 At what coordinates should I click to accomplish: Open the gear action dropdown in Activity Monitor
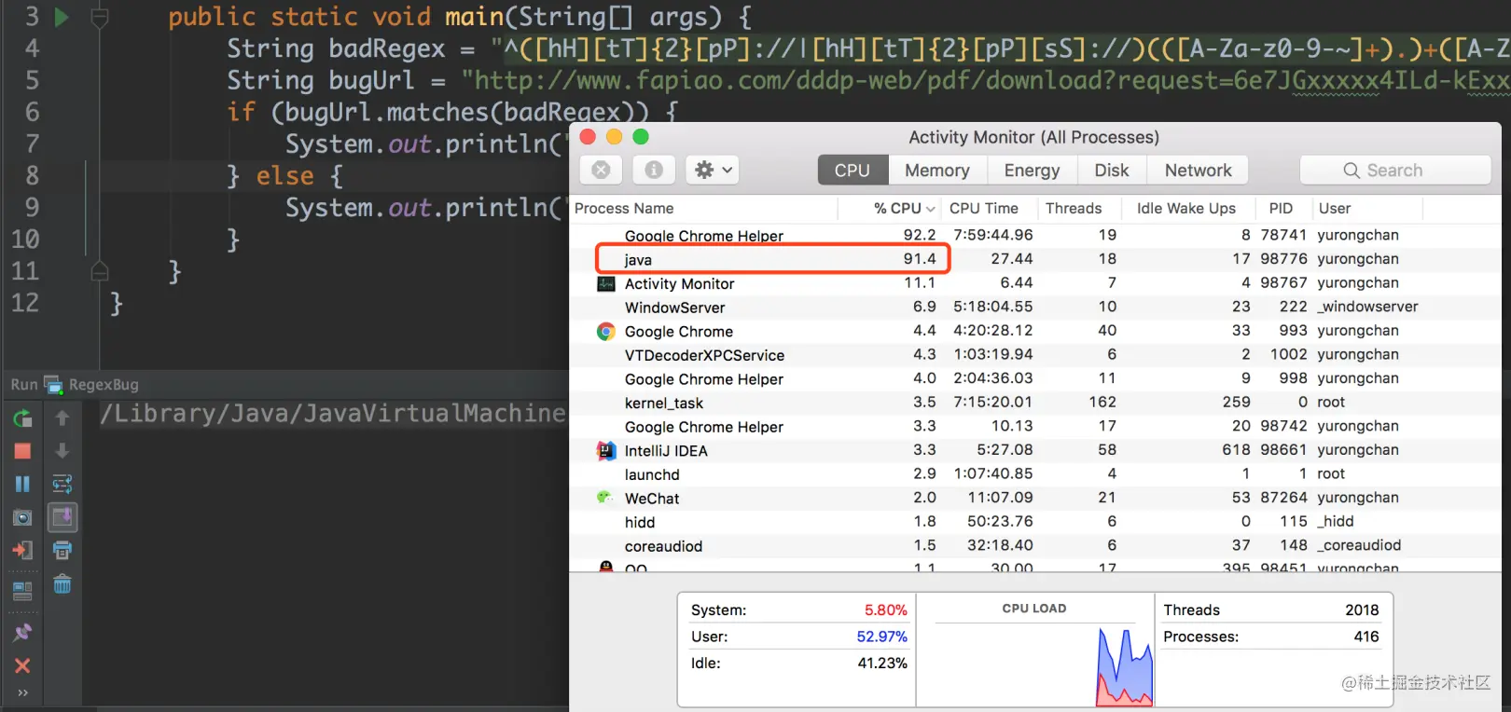(x=714, y=170)
